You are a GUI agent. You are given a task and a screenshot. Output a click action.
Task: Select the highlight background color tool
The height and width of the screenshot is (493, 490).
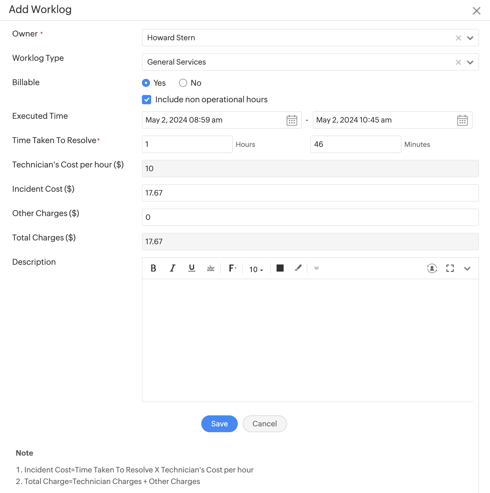click(298, 268)
